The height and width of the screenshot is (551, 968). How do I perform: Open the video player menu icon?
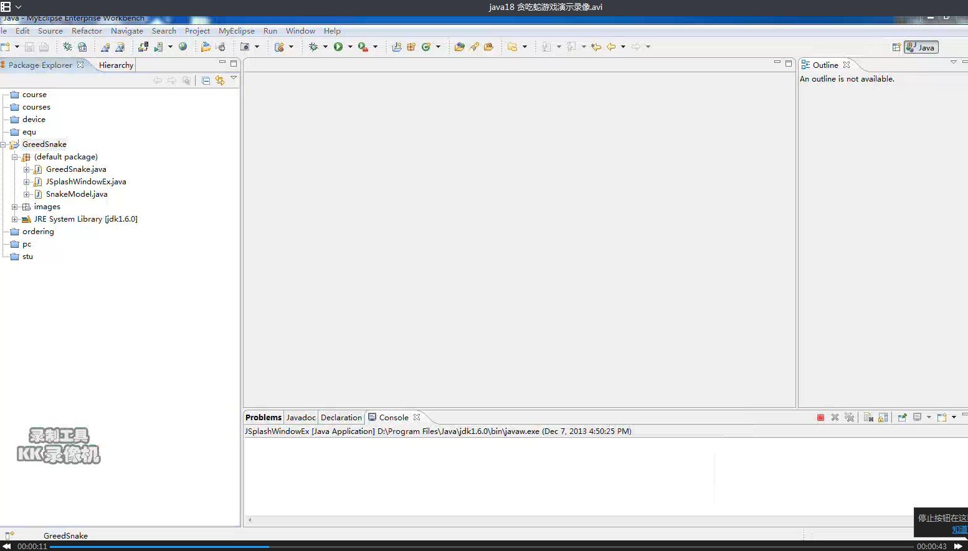coord(6,7)
